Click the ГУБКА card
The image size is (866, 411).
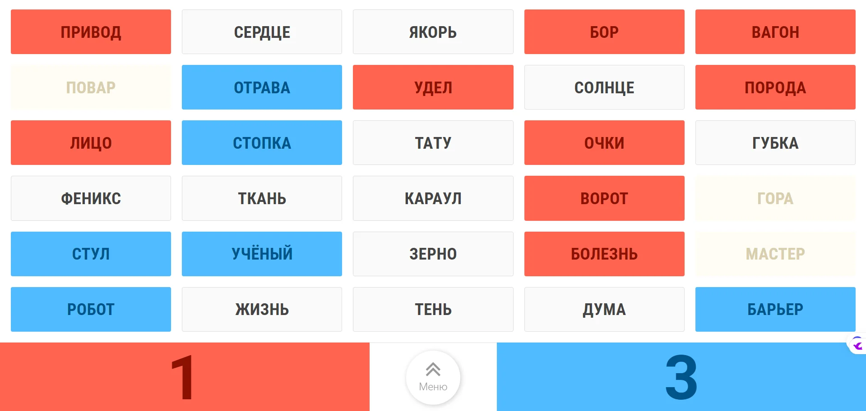[x=775, y=143]
